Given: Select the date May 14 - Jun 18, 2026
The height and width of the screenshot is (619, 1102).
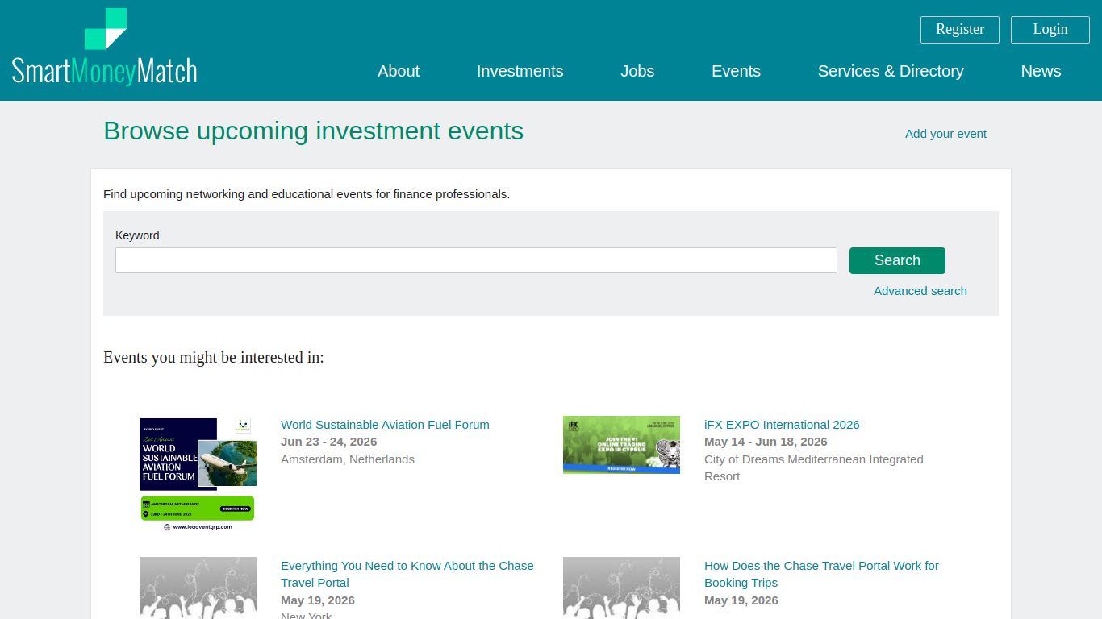Looking at the screenshot, I should (766, 442).
